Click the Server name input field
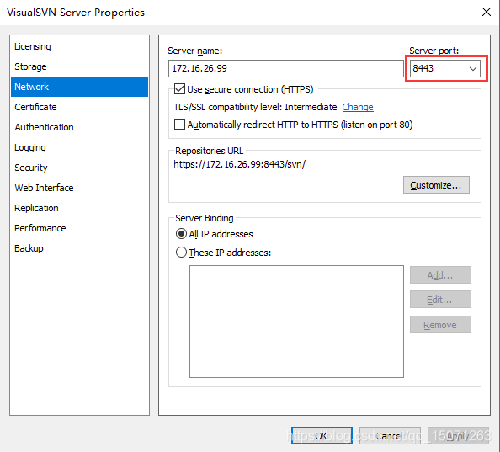The image size is (500, 452). pyautogui.click(x=286, y=68)
